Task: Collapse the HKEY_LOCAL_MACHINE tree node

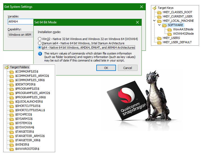Action: click(x=154, y=21)
